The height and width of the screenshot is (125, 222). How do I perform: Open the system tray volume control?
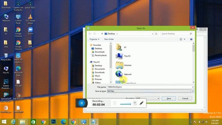[207, 122]
